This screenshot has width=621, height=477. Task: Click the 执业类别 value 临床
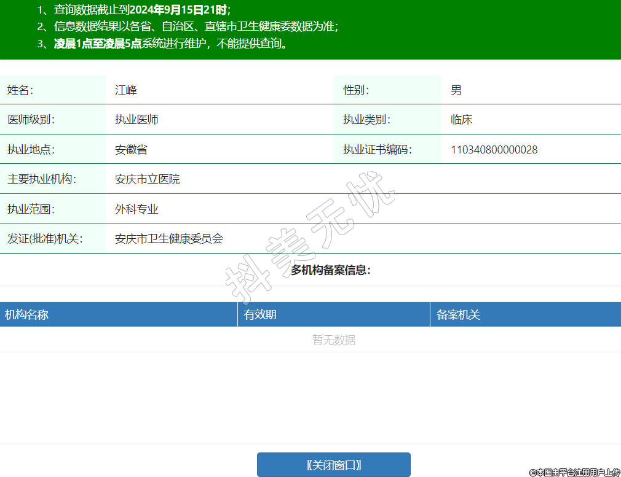coord(461,120)
